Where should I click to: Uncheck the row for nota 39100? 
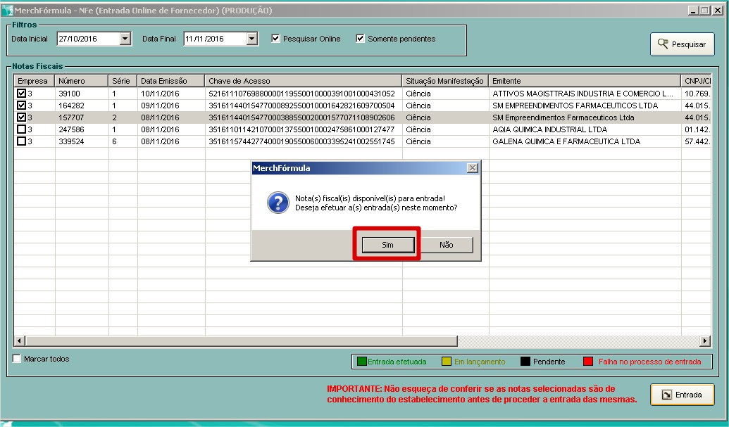[22, 94]
